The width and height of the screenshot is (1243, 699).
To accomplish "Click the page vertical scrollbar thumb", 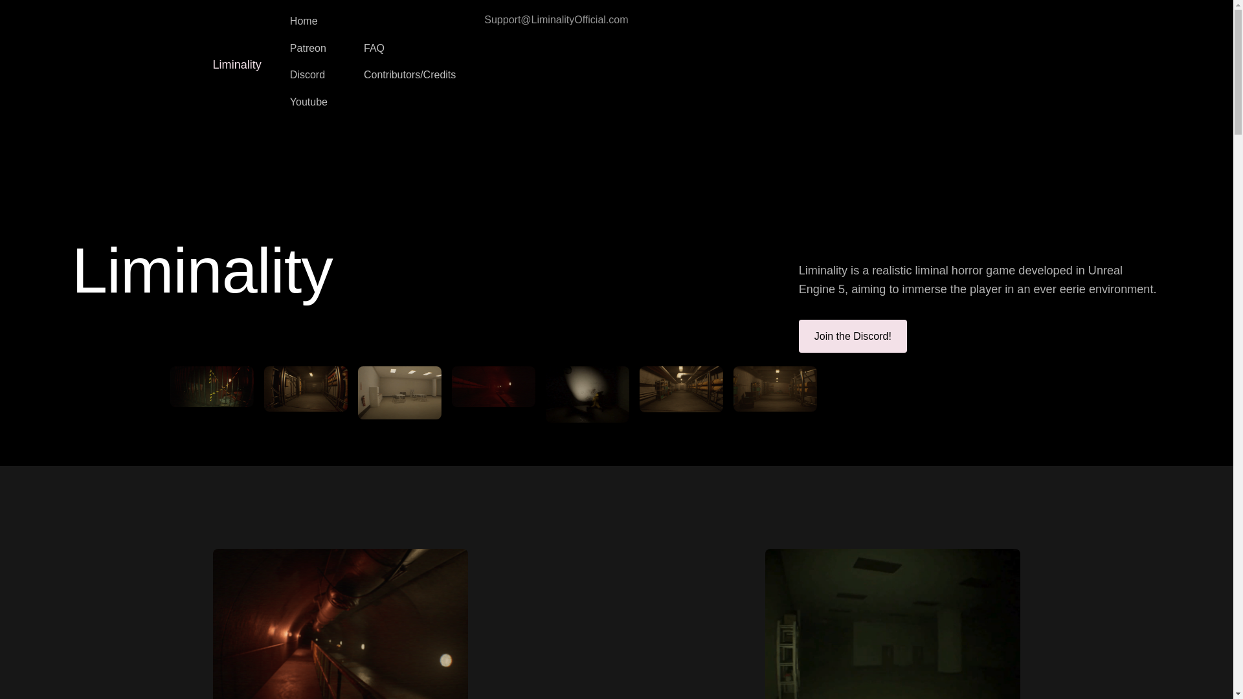I will pyautogui.click(x=1238, y=72).
